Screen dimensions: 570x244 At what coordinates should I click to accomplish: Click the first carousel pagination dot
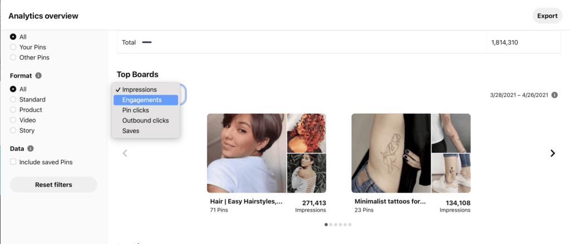[x=326, y=225]
